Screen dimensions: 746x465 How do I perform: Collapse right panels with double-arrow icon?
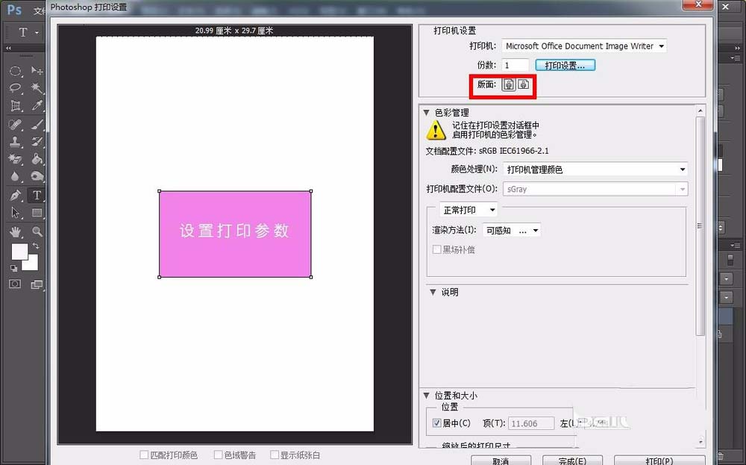(737, 48)
